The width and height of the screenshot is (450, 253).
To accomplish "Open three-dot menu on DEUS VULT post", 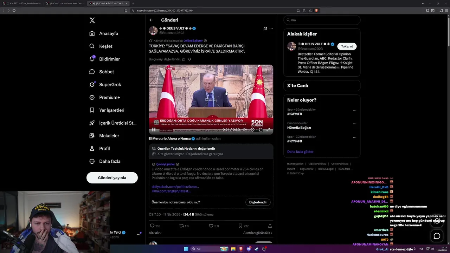I will (x=271, y=28).
